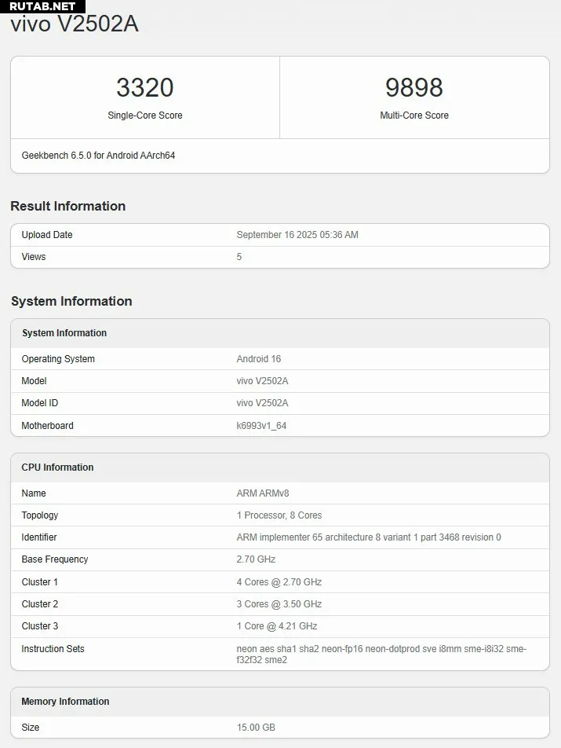Click the Operating System label
Image resolution: width=561 pixels, height=748 pixels.
[58, 359]
